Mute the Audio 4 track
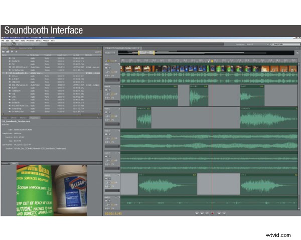 (106, 156)
